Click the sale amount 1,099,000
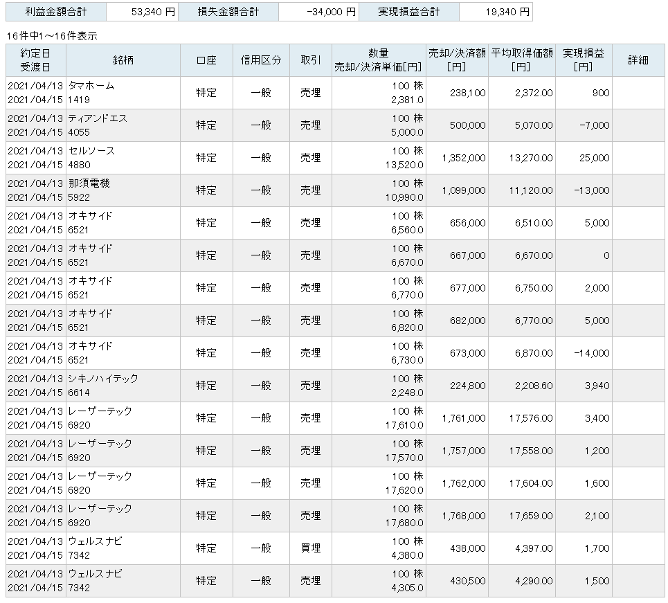Image resolution: width=668 pixels, height=603 pixels. (x=464, y=190)
